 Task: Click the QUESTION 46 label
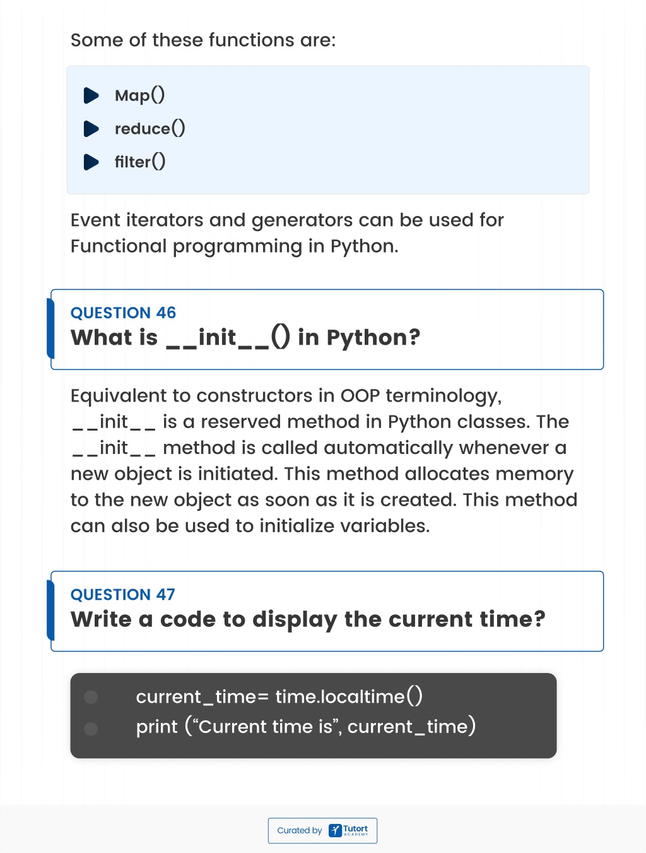(x=123, y=313)
